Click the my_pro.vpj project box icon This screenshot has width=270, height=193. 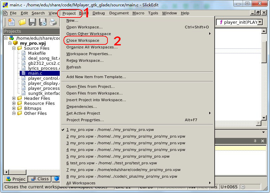click(15, 43)
